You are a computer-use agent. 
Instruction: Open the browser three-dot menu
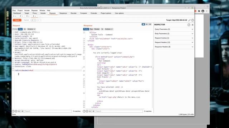[x=207, y=11]
